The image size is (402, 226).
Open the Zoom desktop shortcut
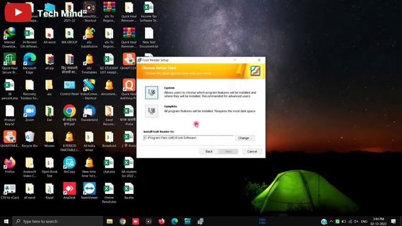tap(30, 113)
